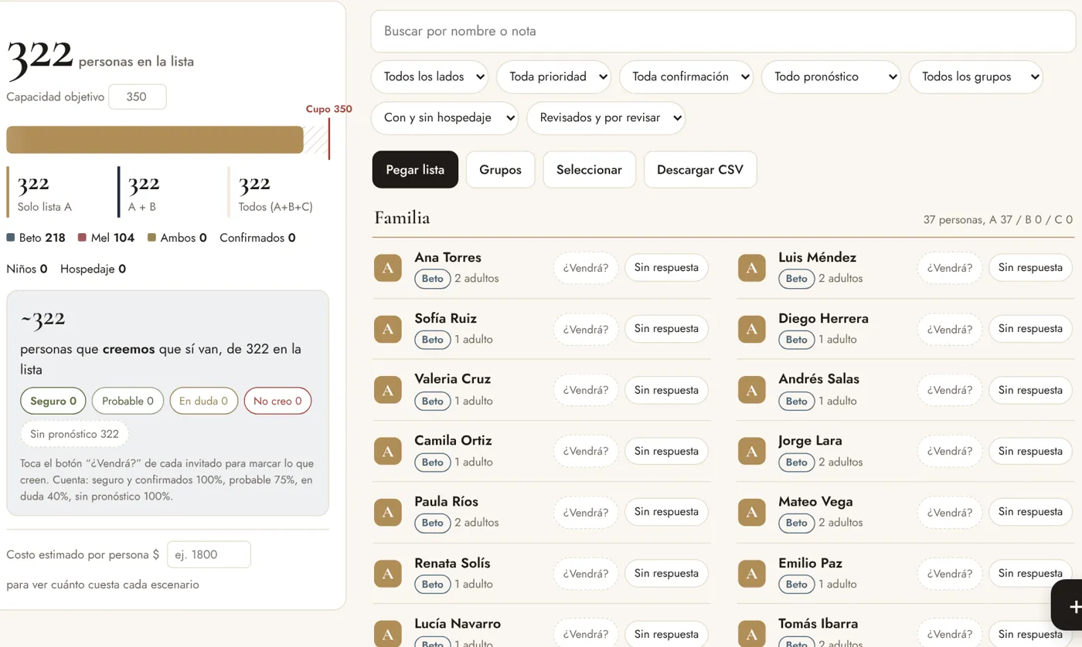Open the Todos los grupos dropdown
The width and height of the screenshot is (1082, 647).
point(976,76)
